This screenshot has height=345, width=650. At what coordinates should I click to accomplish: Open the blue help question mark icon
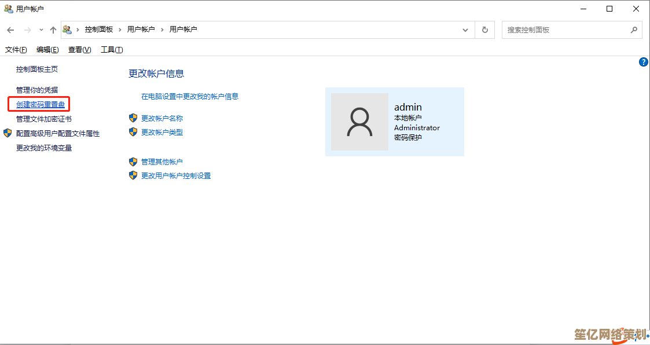tap(643, 62)
